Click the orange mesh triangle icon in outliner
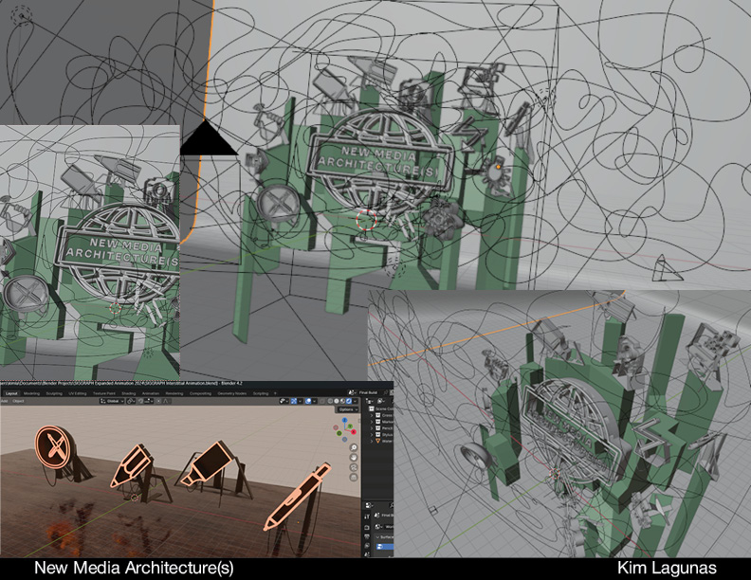This screenshot has width=751, height=580. click(x=378, y=442)
